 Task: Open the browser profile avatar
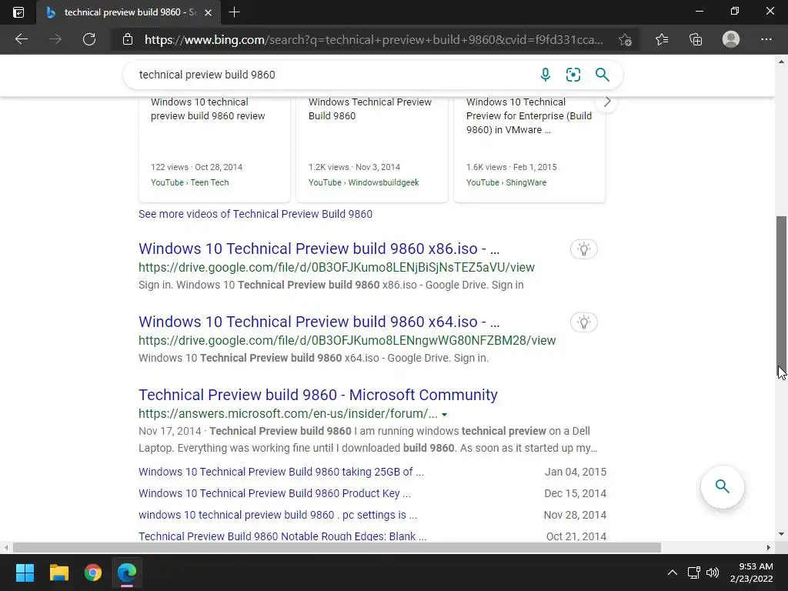coord(731,39)
